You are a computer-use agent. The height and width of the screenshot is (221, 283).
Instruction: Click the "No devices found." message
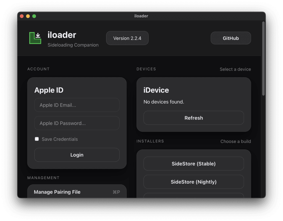164,102
